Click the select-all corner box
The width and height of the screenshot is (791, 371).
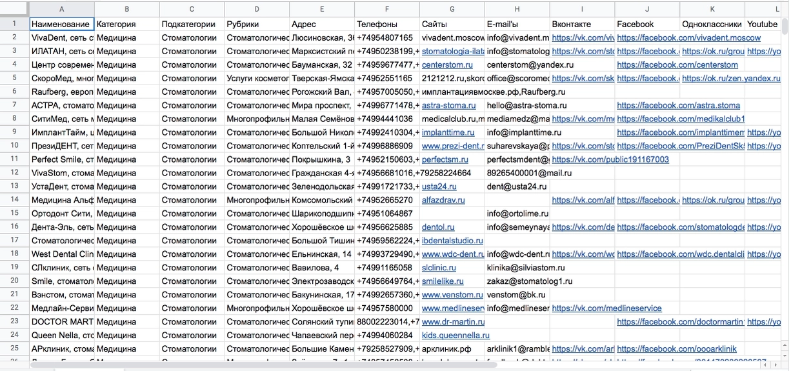pyautogui.click(x=14, y=9)
